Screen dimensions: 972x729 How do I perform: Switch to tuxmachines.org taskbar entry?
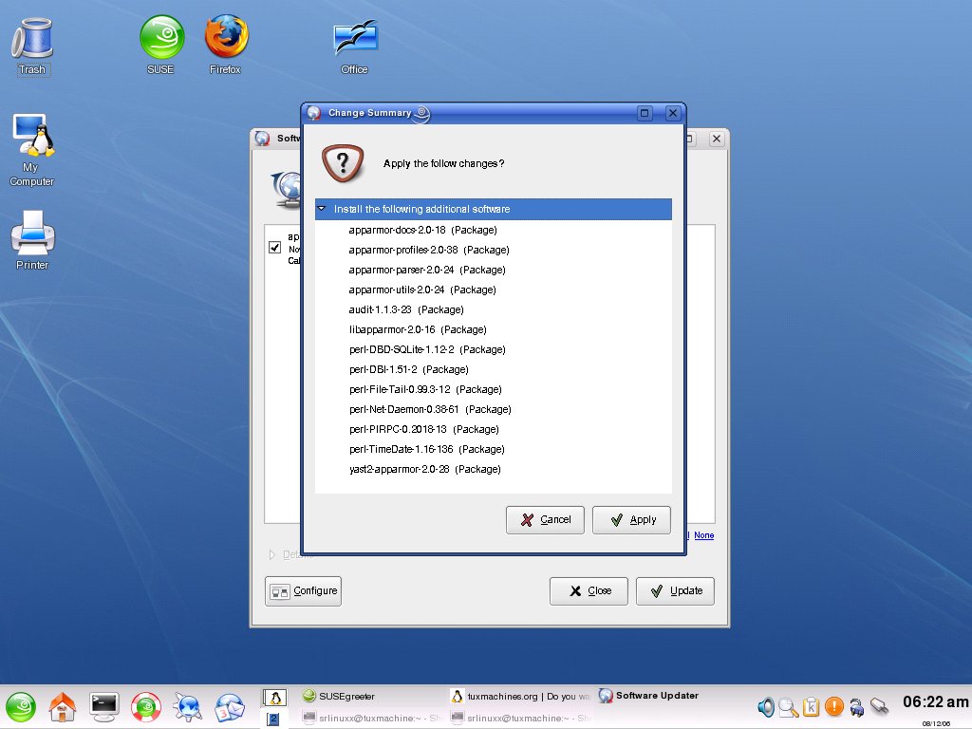pyautogui.click(x=521, y=696)
